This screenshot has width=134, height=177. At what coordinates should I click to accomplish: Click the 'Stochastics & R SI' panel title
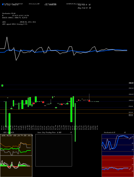click(x=115, y=132)
